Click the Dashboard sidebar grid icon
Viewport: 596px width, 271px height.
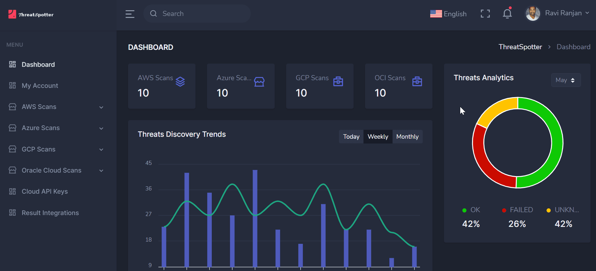tap(12, 64)
